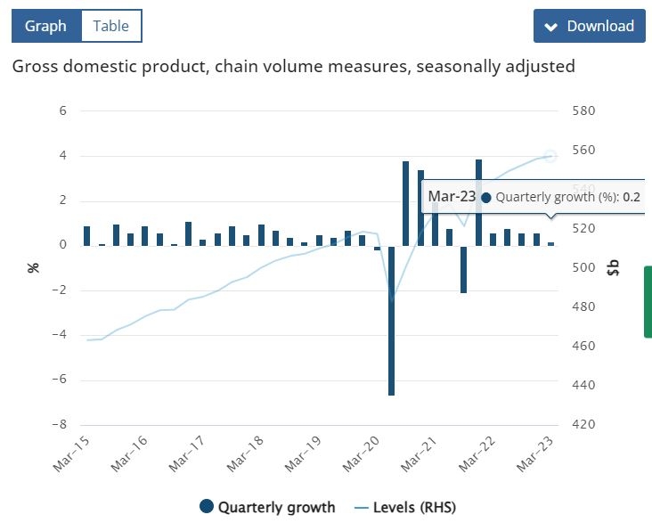Click the dark dot icon inside the tooltip
The width and height of the screenshot is (652, 531).
(x=485, y=198)
